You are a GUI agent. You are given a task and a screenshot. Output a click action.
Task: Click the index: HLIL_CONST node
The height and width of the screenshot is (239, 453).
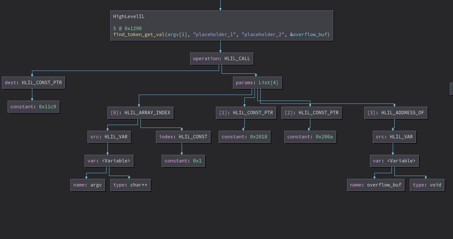183,137
